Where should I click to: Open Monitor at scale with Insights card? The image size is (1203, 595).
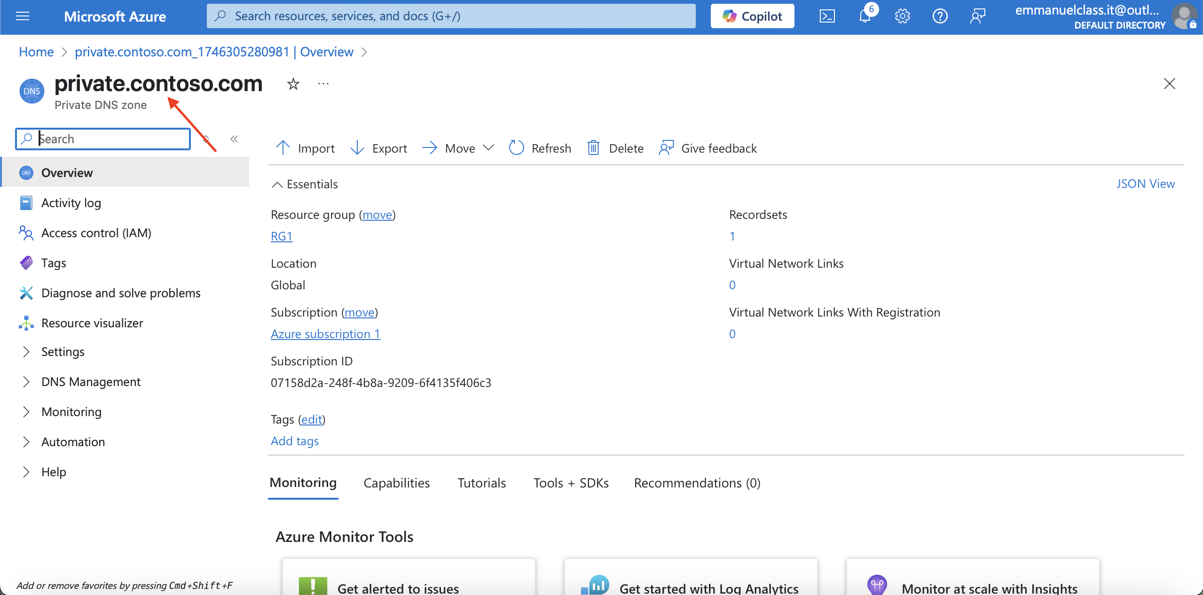[973, 577]
